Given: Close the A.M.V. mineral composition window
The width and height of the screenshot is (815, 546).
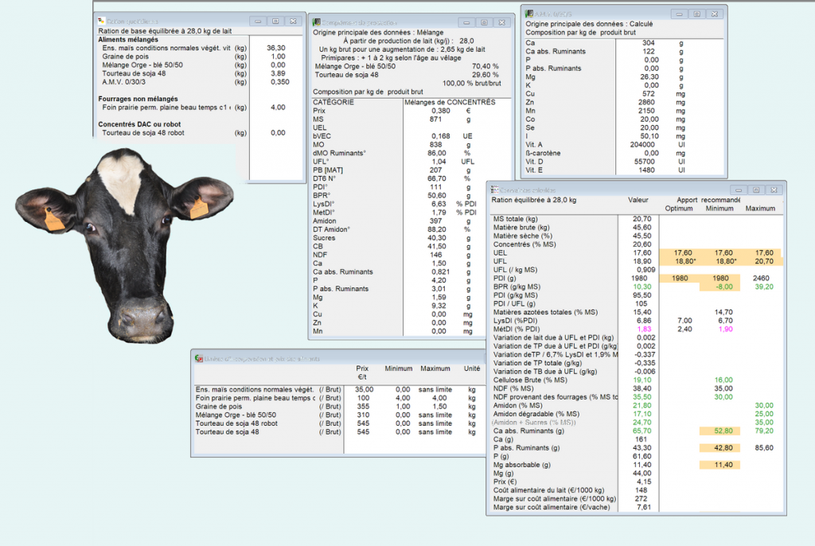Looking at the screenshot, I should click(713, 14).
